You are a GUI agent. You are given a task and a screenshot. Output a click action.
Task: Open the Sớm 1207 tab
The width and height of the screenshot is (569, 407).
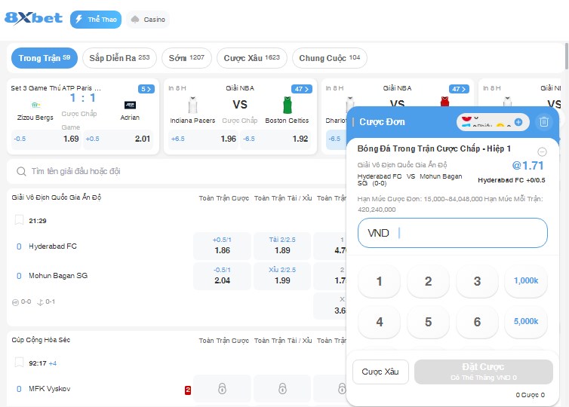point(186,58)
